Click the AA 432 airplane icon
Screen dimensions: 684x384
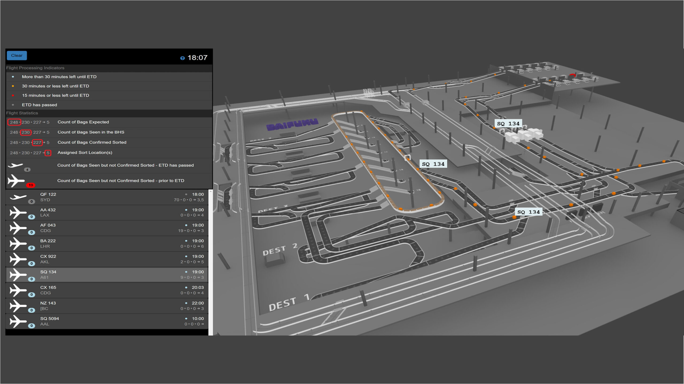coord(18,213)
